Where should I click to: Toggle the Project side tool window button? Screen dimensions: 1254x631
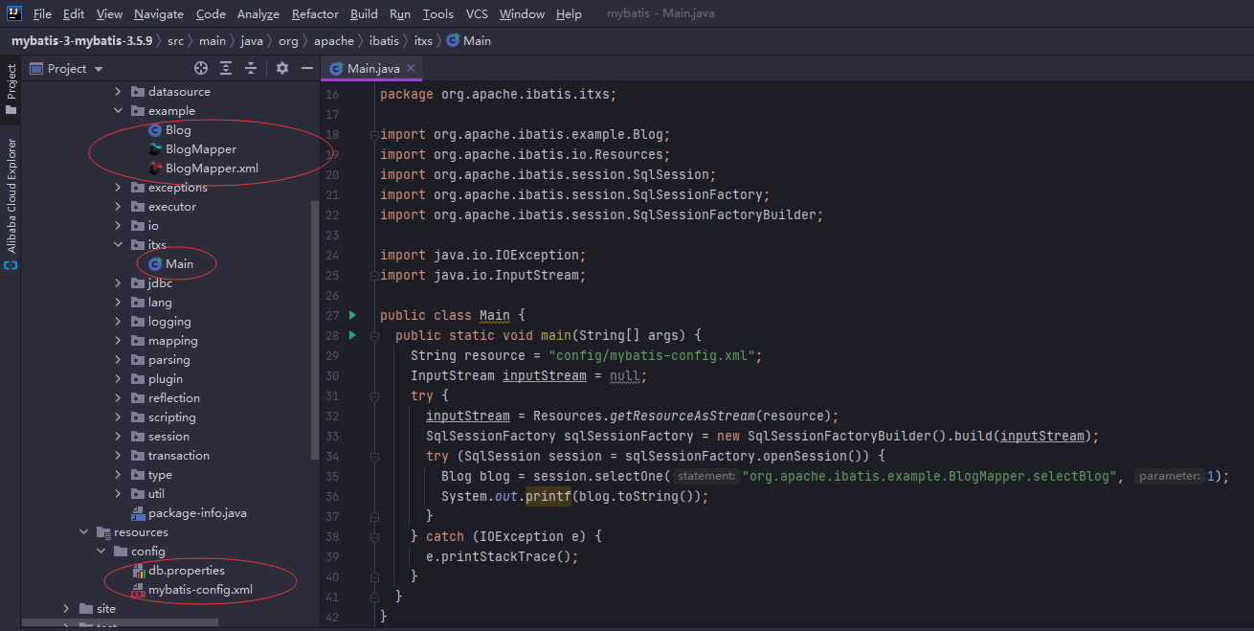point(11,89)
